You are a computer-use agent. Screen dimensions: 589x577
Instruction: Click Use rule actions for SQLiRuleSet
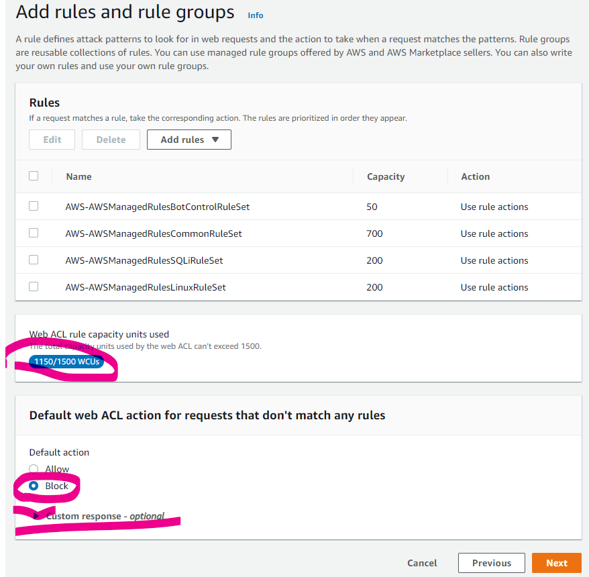pos(494,261)
